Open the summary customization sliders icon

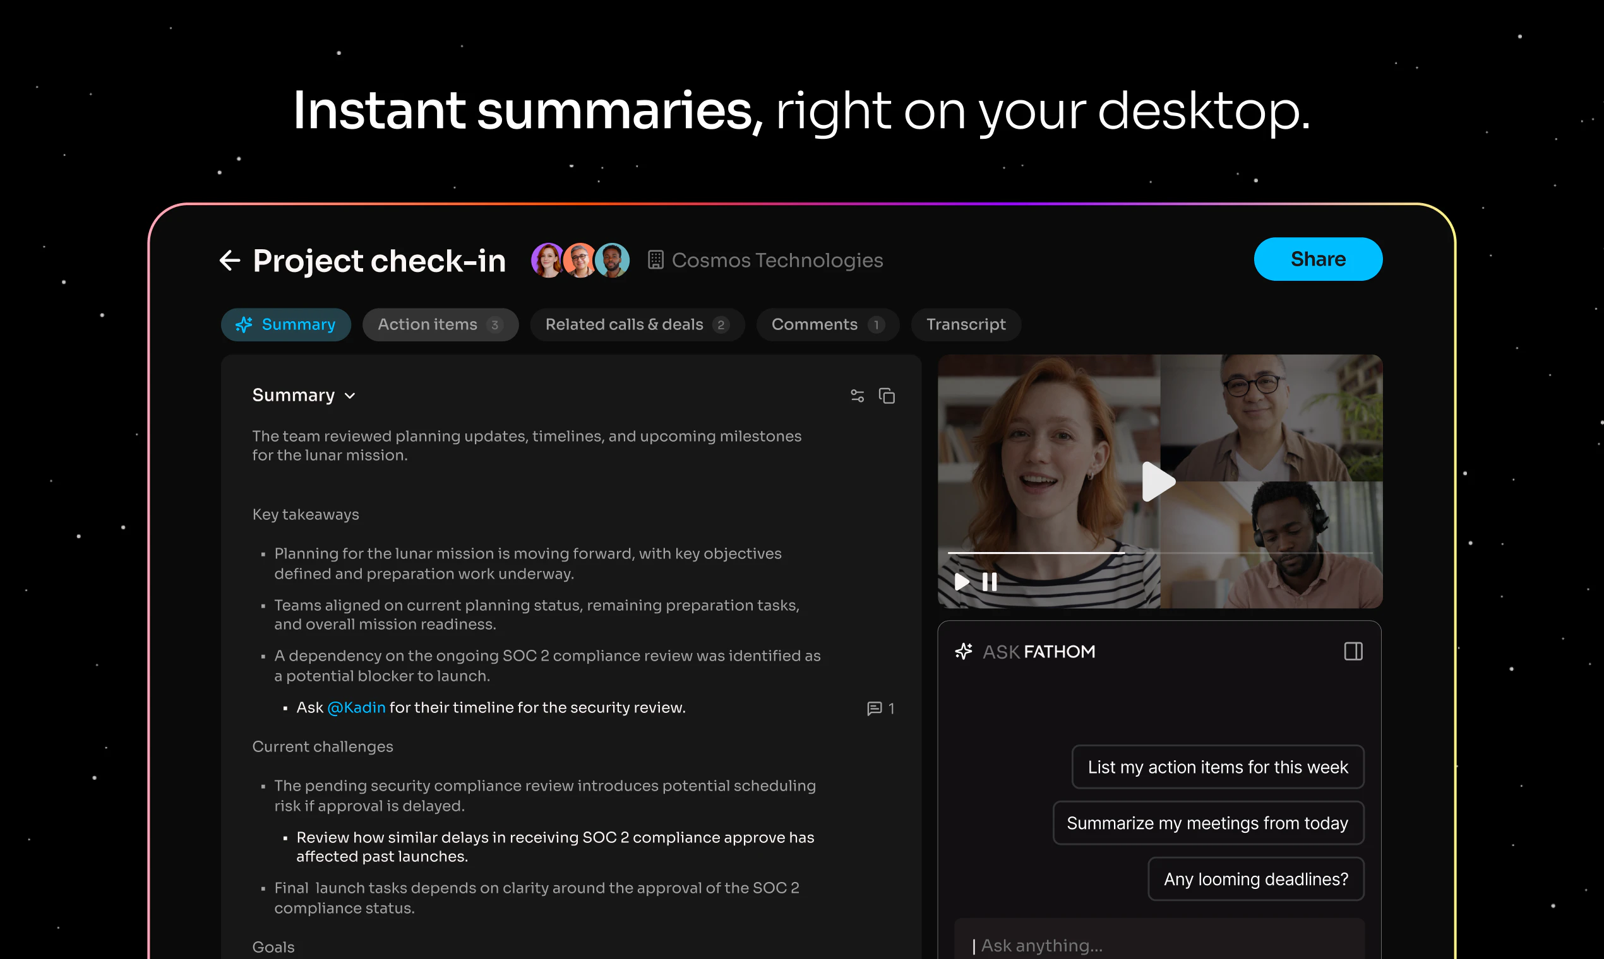pos(857,396)
